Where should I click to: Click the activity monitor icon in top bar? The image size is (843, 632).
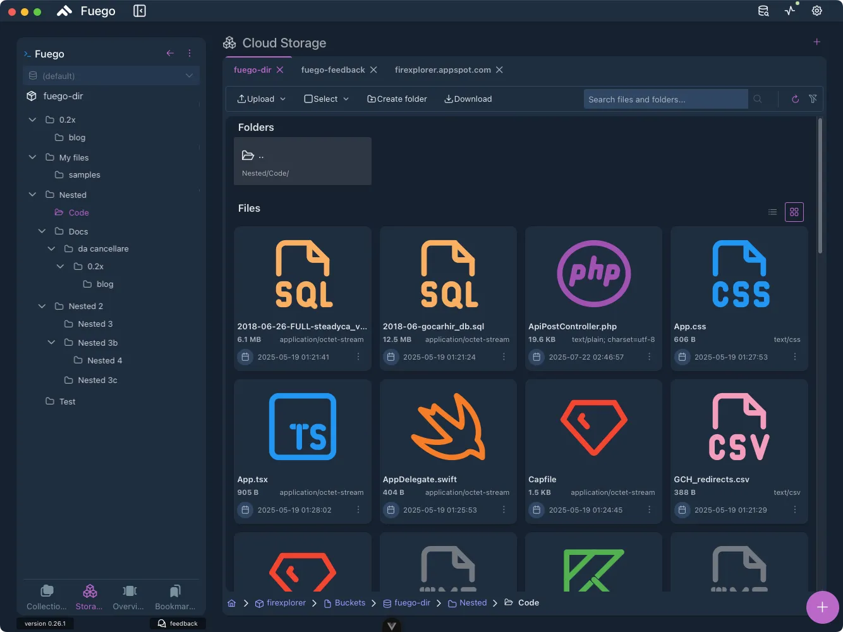790,11
